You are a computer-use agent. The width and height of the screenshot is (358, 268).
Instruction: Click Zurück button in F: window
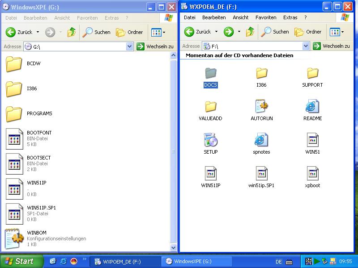[197, 32]
